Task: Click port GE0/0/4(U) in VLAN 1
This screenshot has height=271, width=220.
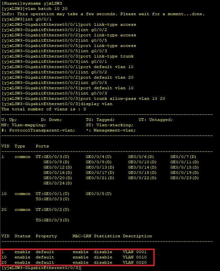Action: 100,157
